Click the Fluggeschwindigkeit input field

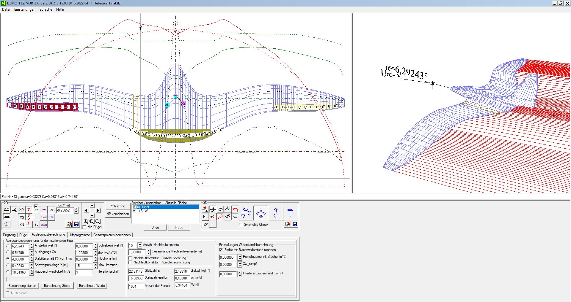pos(20,272)
